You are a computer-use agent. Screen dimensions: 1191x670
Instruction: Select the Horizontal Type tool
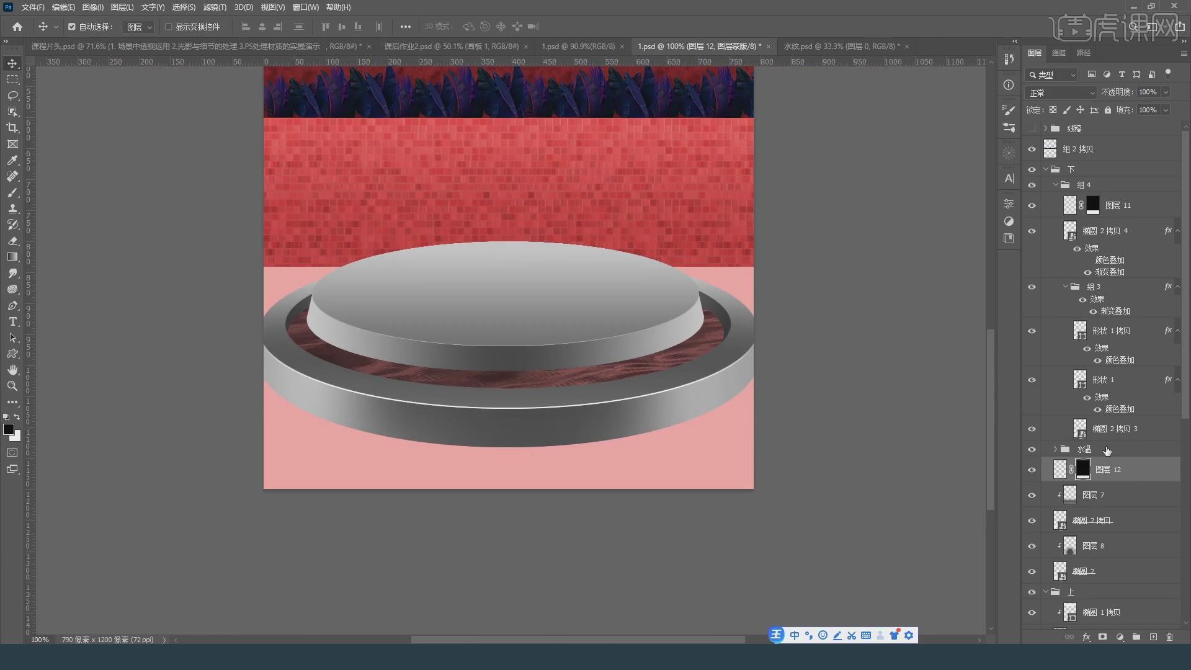coord(12,321)
